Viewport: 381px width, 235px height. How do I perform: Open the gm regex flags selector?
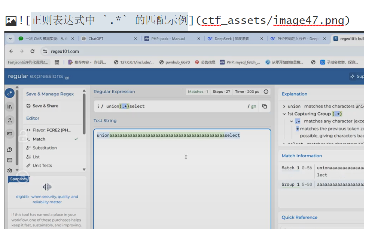tap(253, 106)
